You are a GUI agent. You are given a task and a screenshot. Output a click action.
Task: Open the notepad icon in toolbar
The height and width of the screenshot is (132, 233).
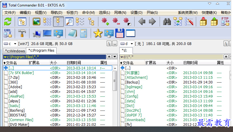[73, 33]
